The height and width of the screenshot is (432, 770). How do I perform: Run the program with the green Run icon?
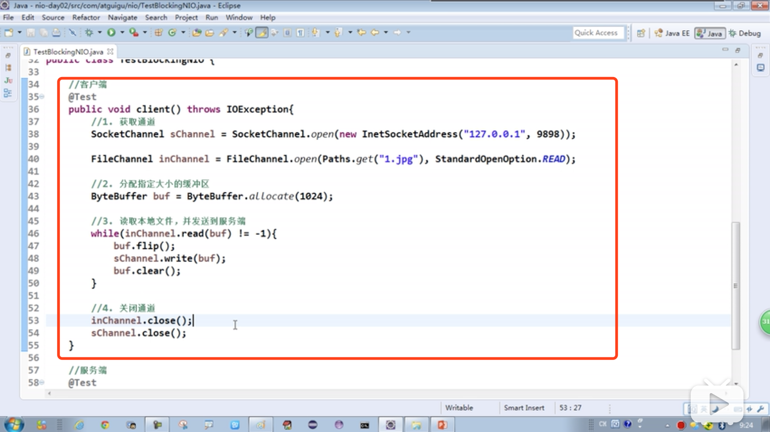[111, 32]
